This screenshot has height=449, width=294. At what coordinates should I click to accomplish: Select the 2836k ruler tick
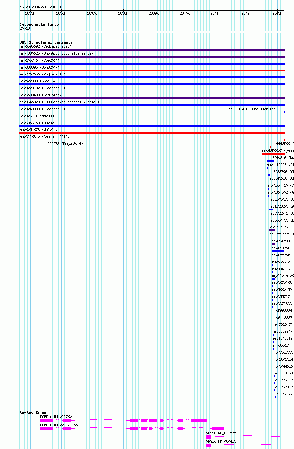pyautogui.click(x=61, y=13)
